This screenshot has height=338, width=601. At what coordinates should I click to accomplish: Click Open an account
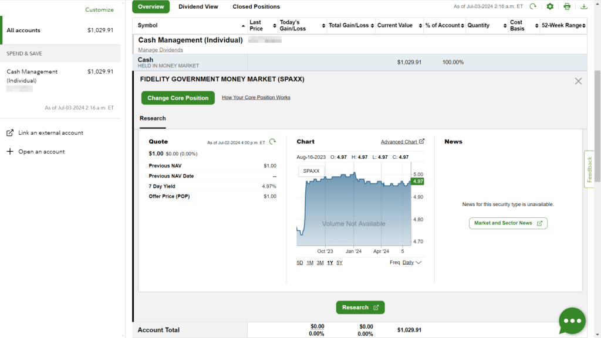(x=42, y=151)
